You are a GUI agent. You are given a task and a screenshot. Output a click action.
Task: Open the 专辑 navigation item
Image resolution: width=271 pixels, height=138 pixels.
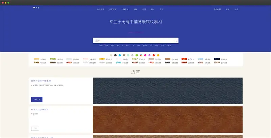tap(135, 9)
